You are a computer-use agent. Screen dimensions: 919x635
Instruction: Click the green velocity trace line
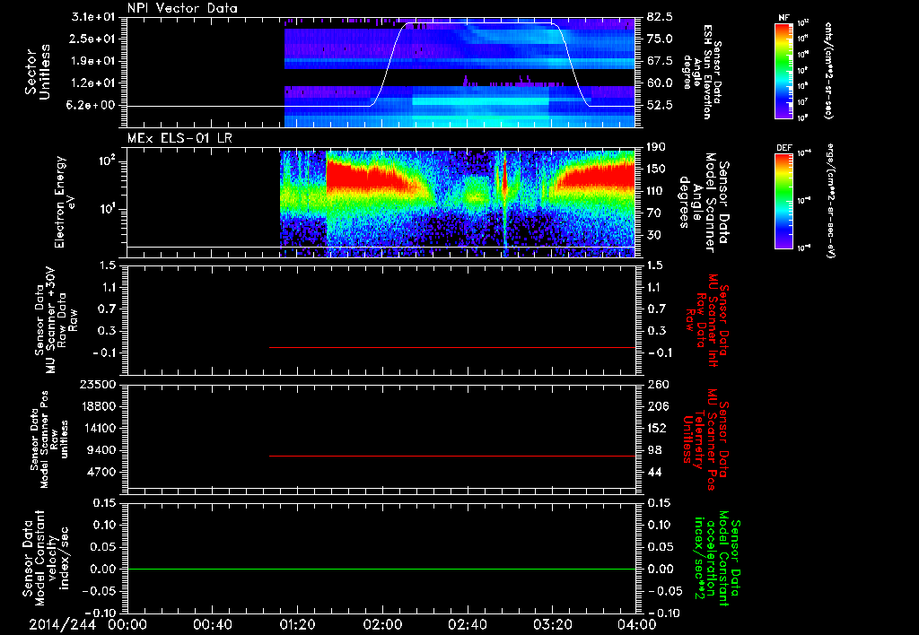point(381,569)
